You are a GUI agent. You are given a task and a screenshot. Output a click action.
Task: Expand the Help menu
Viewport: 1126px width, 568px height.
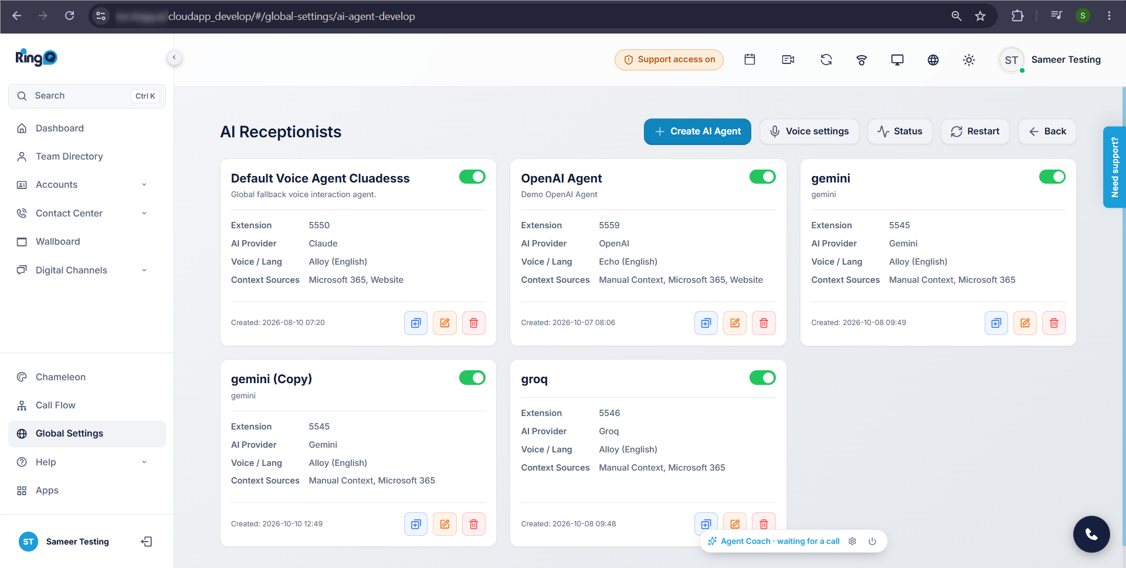87,462
